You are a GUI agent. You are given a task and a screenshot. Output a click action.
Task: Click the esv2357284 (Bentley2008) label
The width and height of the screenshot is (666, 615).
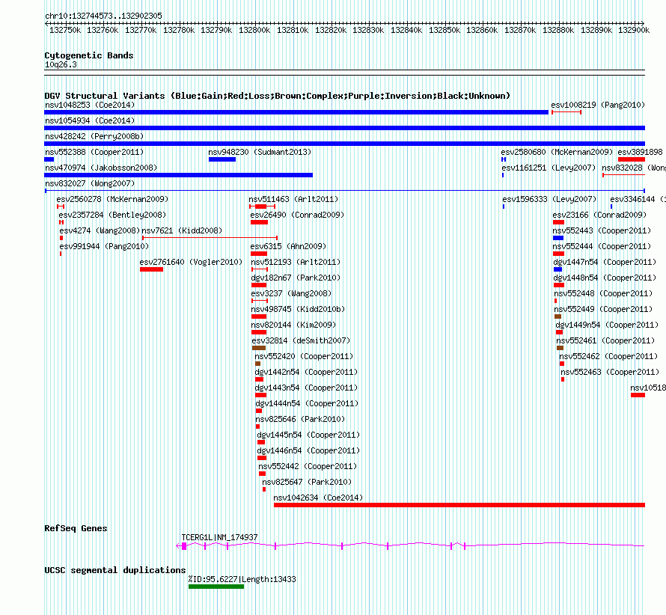pos(112,215)
